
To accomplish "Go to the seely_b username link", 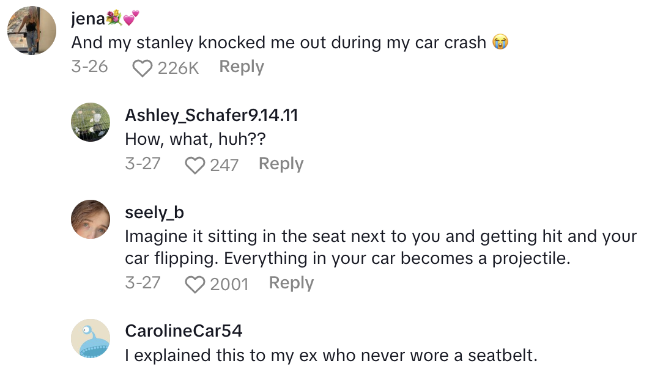I will coord(154,212).
